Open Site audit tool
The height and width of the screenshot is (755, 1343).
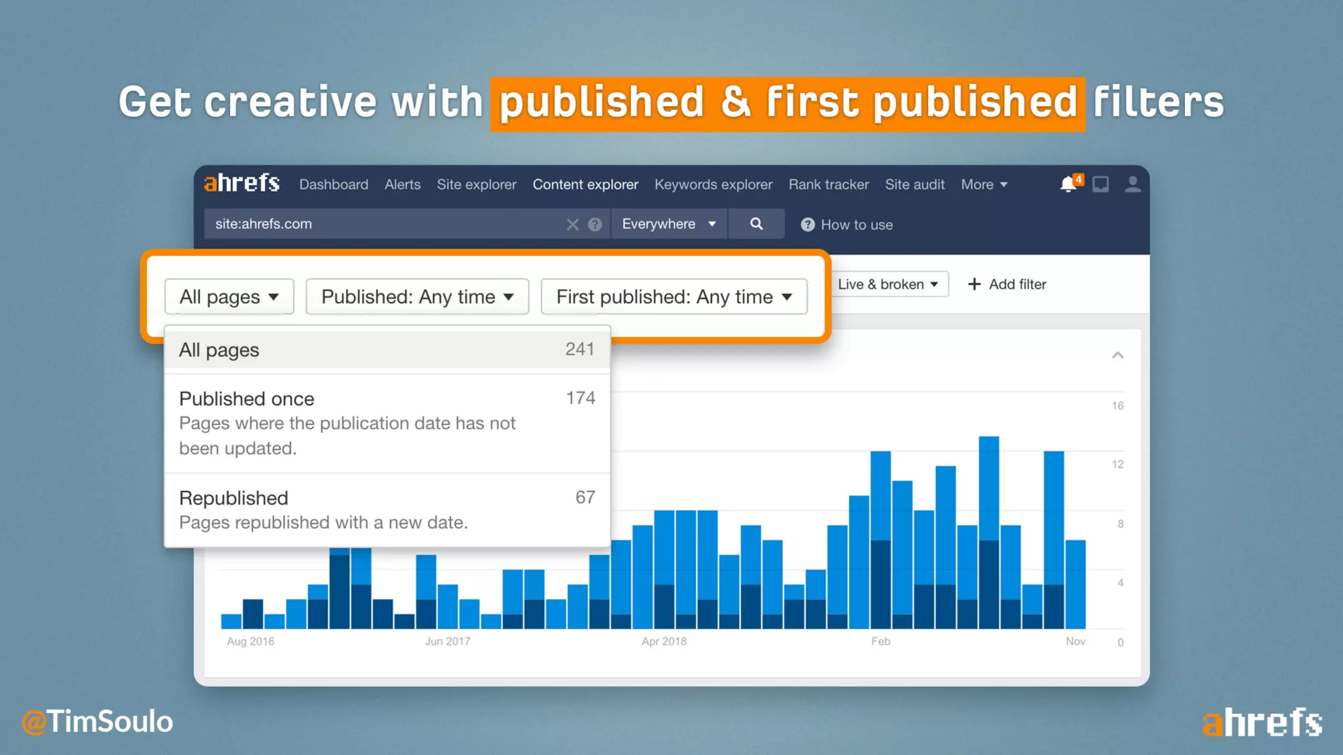click(915, 185)
